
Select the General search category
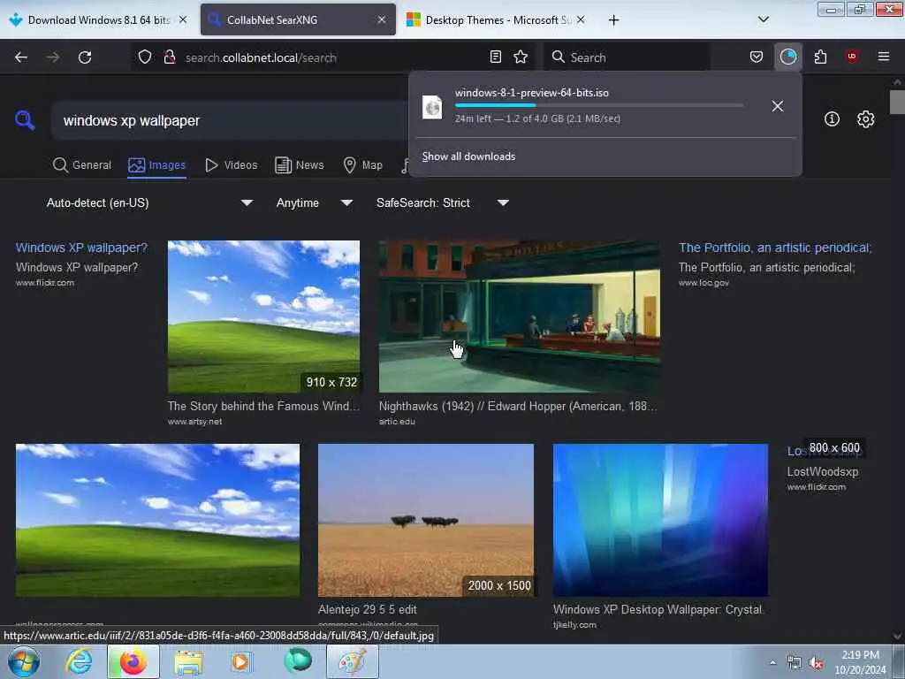click(x=82, y=165)
